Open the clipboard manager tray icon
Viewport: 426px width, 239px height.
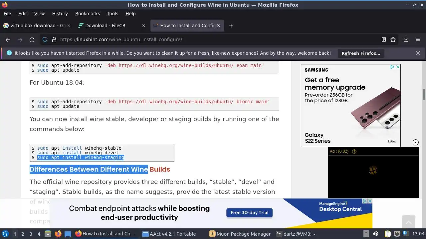pos(388,234)
